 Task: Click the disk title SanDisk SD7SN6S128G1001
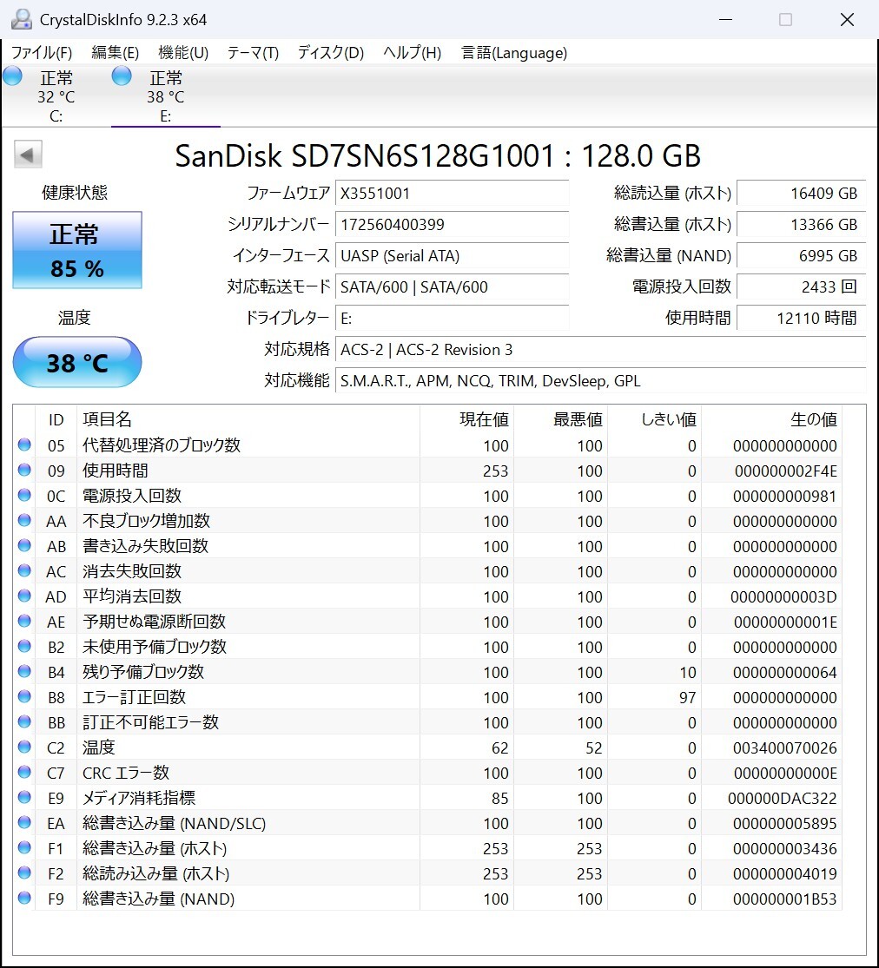438,155
